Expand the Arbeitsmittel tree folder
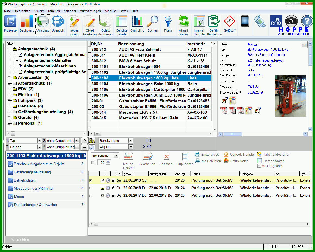 [9, 78]
